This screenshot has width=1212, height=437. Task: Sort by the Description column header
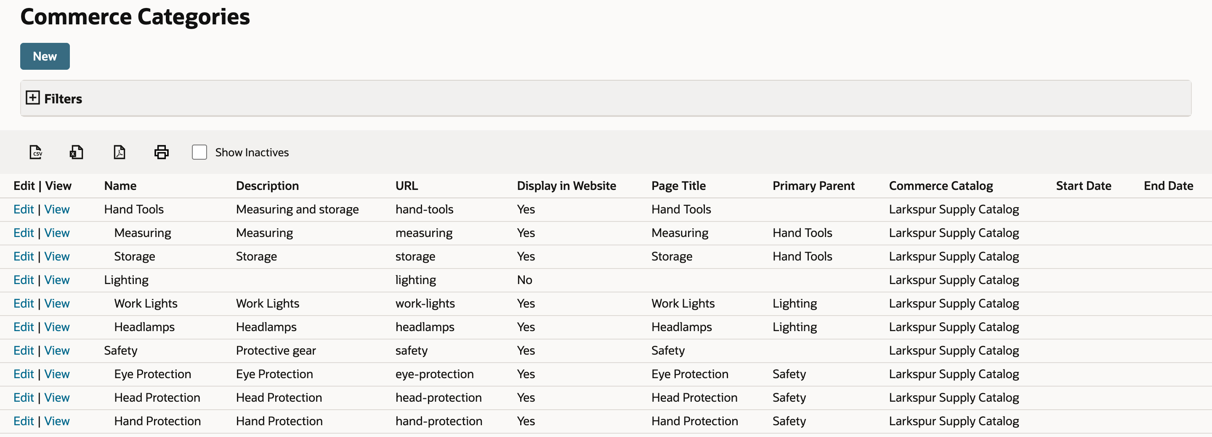[267, 186]
